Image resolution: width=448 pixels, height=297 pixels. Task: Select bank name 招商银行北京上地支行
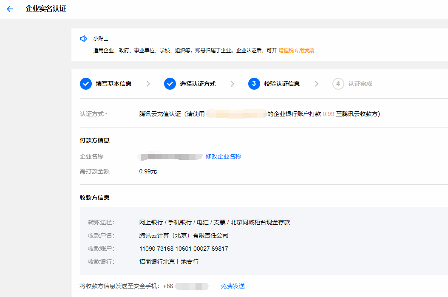169,262
